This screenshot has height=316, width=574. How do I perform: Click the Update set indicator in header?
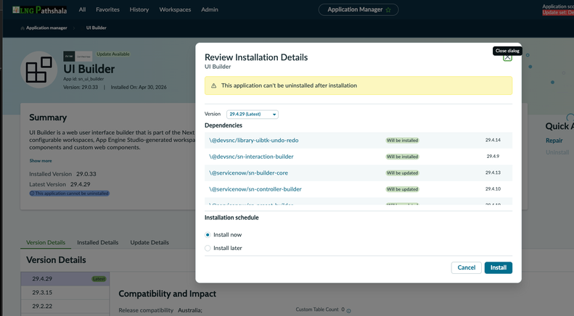558,13
